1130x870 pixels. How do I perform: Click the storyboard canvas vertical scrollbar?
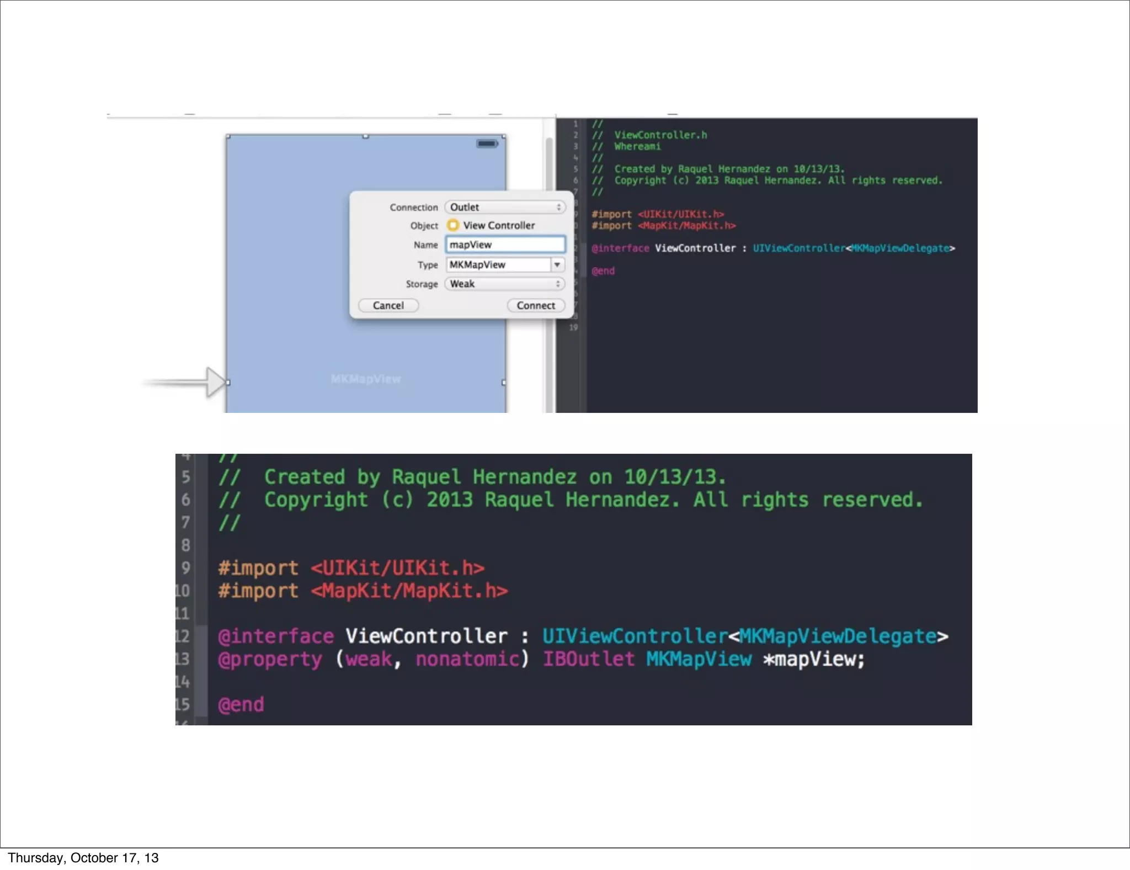point(549,166)
